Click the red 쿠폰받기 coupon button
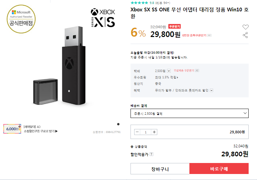257x180 pixels. (x=174, y=26)
